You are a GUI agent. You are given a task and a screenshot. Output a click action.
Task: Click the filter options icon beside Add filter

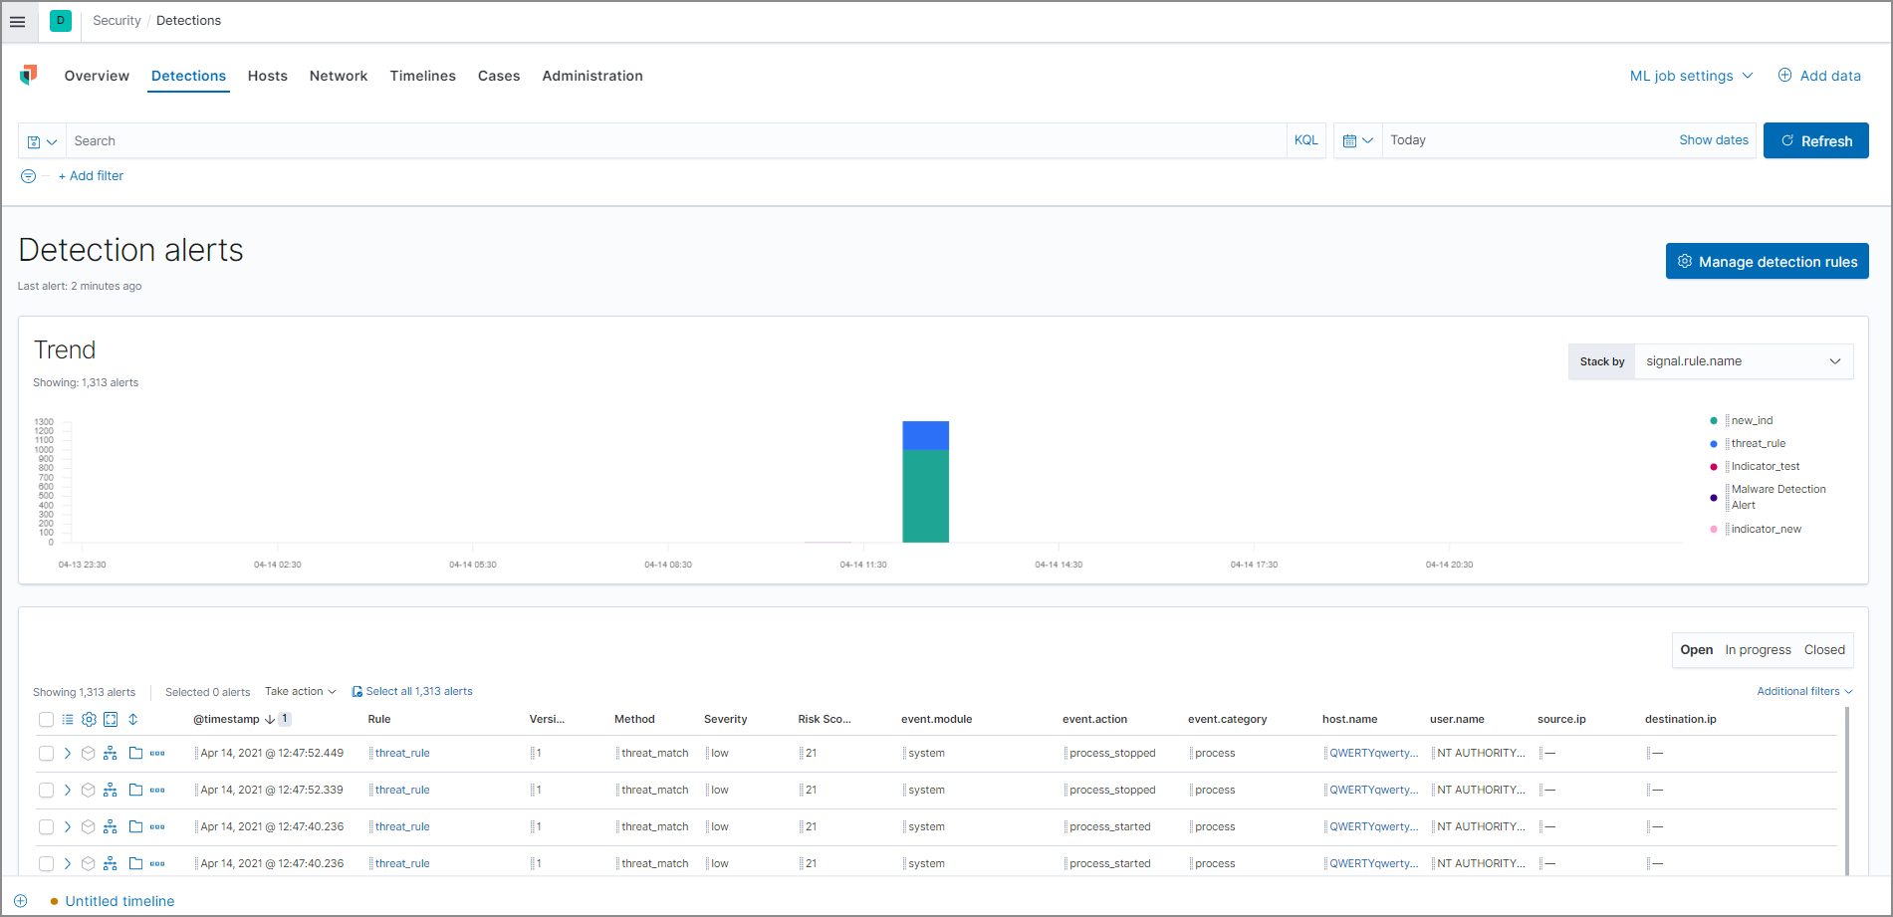tap(28, 176)
